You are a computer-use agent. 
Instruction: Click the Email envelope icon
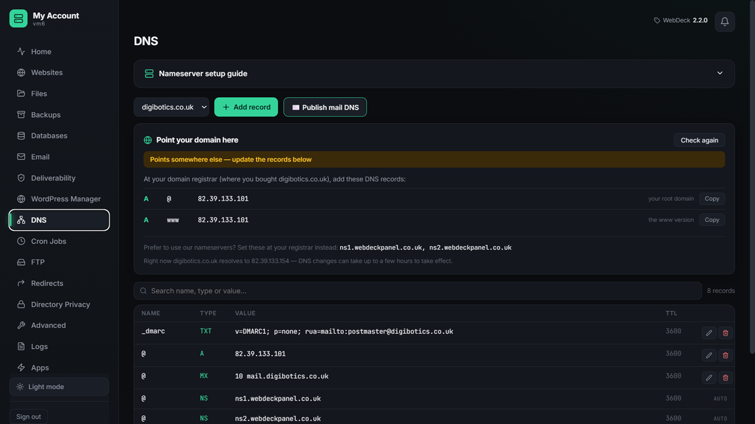[x=21, y=157]
